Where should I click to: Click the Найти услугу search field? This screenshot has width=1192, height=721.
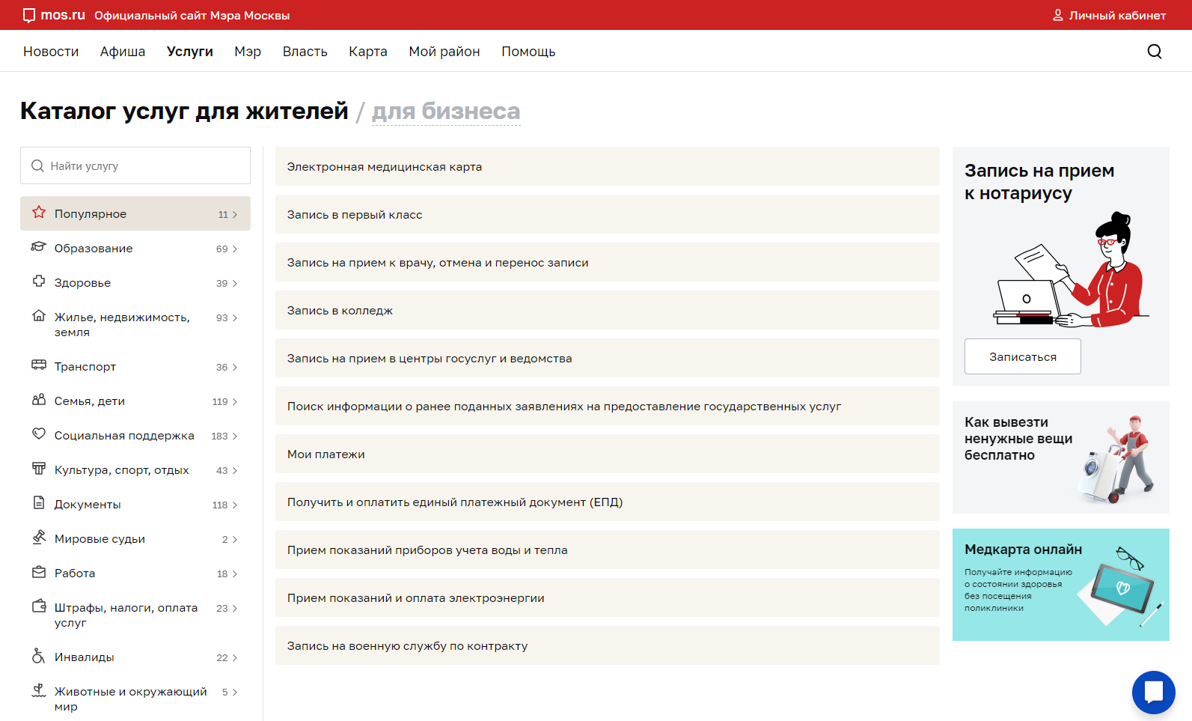[x=135, y=165]
